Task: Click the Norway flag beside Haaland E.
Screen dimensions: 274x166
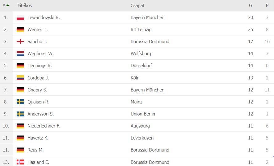Action: [20, 162]
